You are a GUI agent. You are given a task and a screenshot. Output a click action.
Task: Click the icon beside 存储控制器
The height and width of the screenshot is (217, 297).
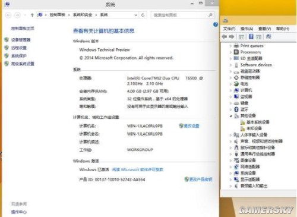point(236,77)
